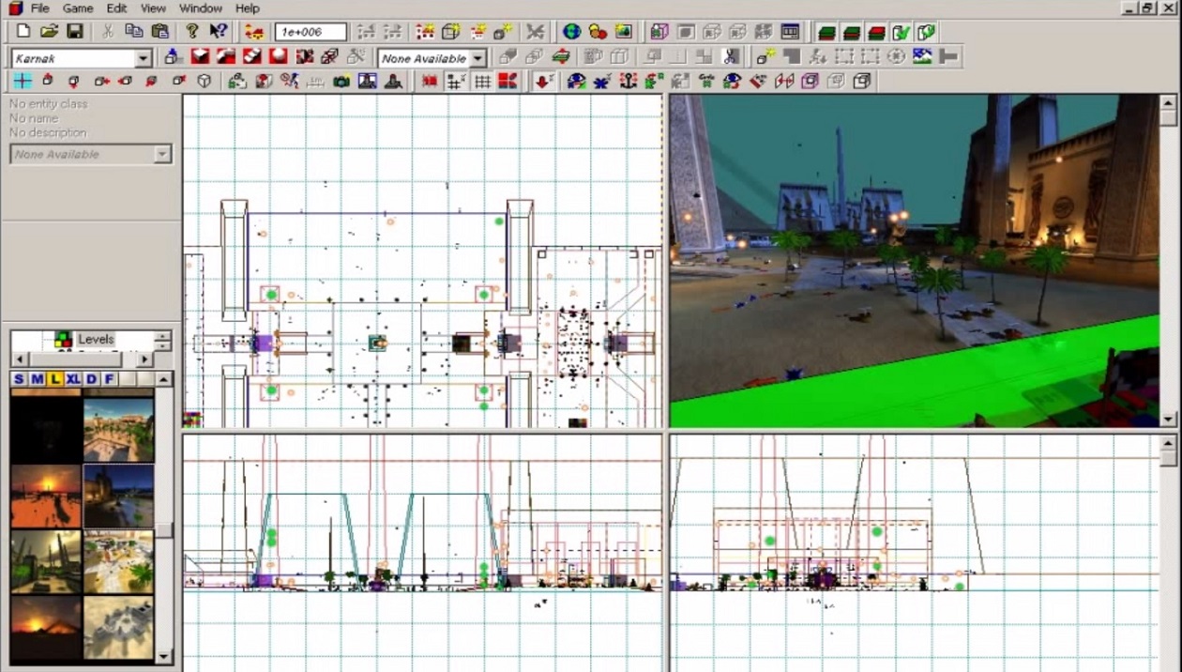Image resolution: width=1182 pixels, height=672 pixels.
Task: Select the Levels item in virtual tree
Action: 96,340
